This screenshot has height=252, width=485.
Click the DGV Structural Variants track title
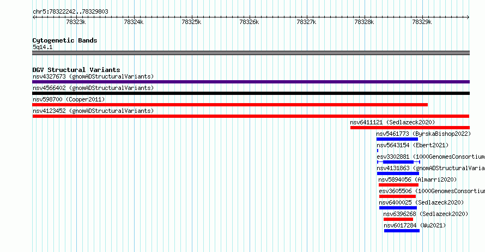(76, 70)
